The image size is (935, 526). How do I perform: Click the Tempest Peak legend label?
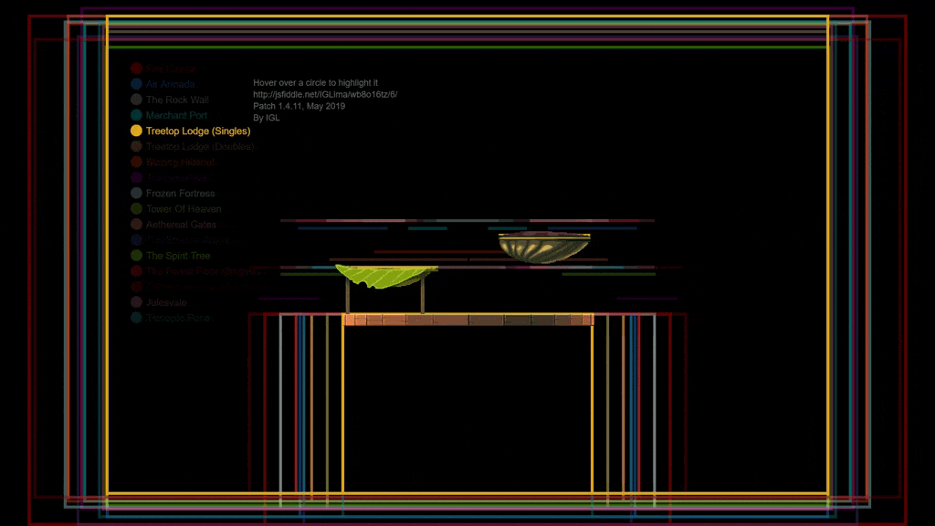pos(177,318)
